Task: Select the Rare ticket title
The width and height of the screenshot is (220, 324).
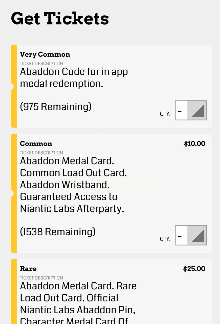Action: coord(28,269)
